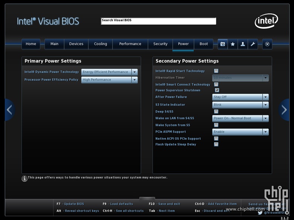Open the Hibernation Timer dropdown
Image resolution: width=294 pixels, height=220 pixels.
click(240, 78)
